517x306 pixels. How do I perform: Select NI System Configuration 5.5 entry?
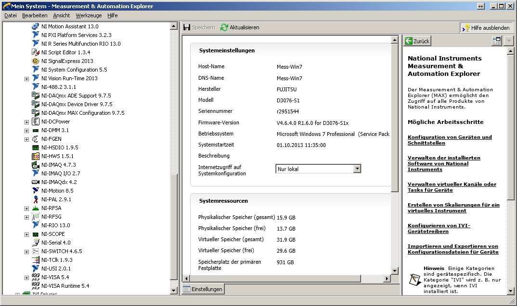(x=74, y=70)
